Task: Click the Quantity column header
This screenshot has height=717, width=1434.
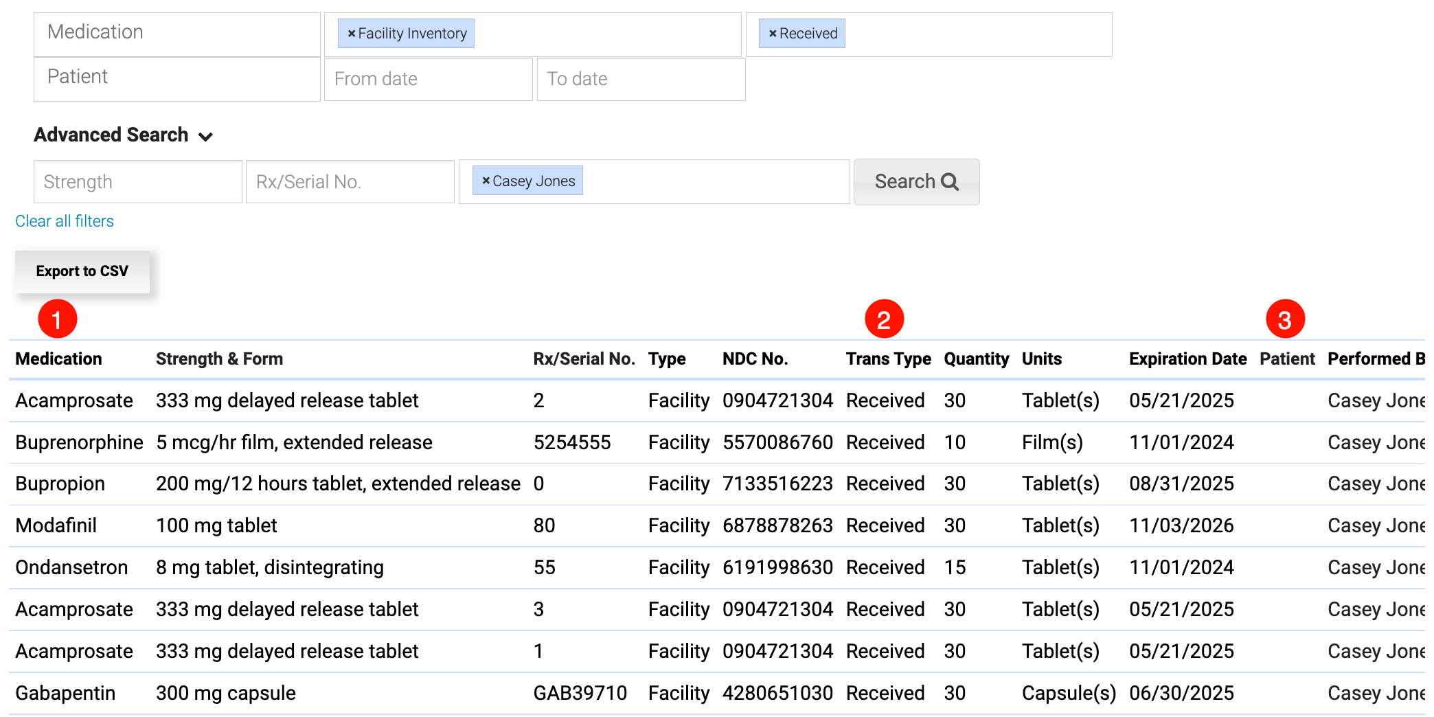Action: (x=976, y=358)
